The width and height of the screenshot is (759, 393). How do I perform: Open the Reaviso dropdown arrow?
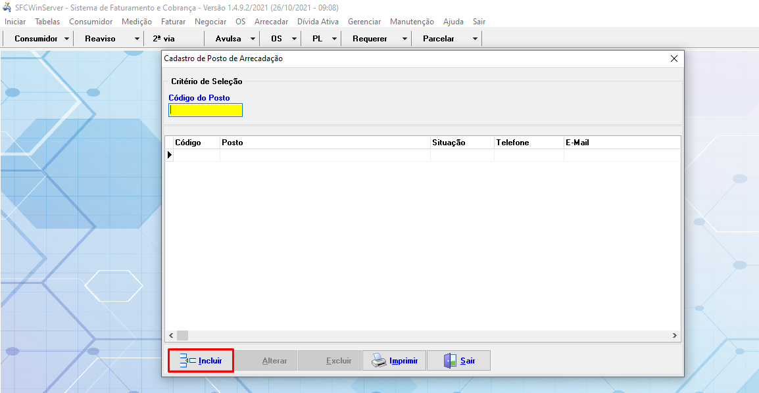pyautogui.click(x=137, y=39)
